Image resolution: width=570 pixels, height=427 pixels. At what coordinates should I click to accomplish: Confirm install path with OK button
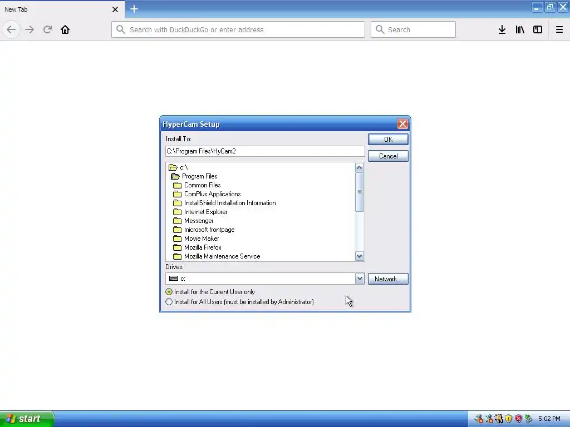click(388, 140)
